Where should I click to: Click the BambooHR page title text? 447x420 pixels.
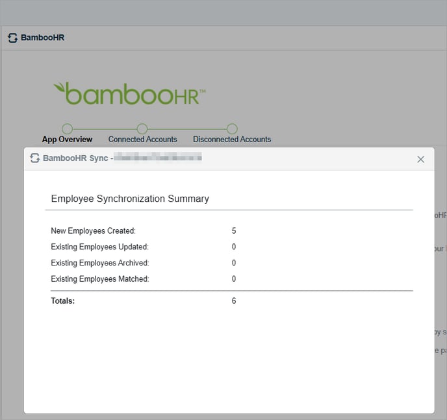coord(43,38)
